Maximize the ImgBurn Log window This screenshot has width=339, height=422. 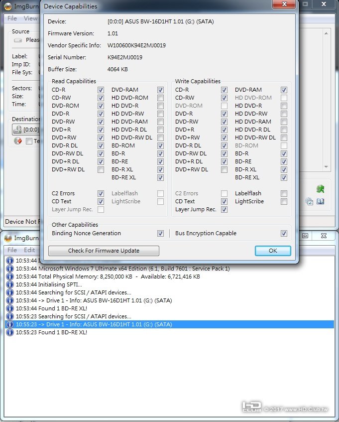[305, 236]
